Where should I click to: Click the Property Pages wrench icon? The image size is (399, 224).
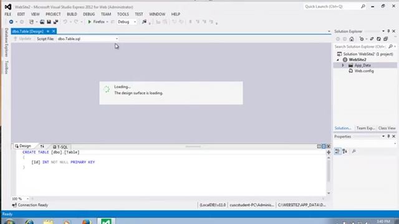(x=353, y=151)
